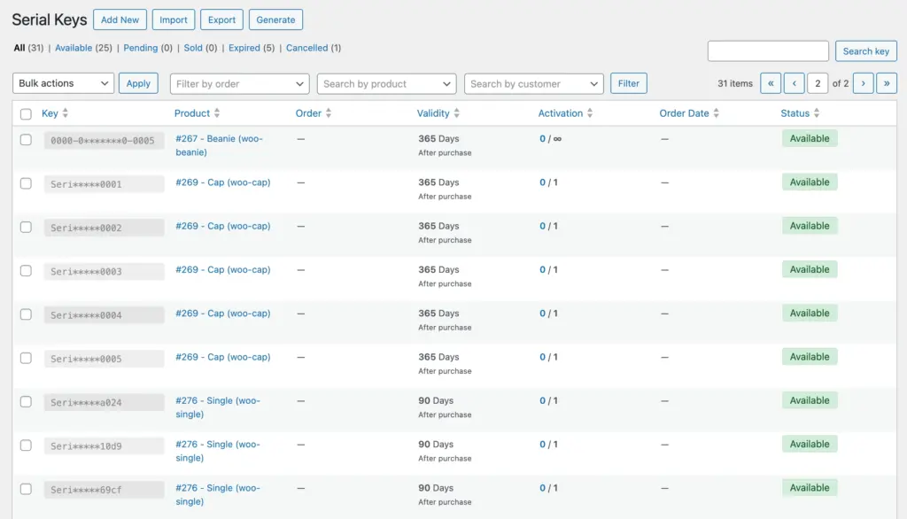Go to the next page arrow
The height and width of the screenshot is (519, 907).
[x=863, y=83]
